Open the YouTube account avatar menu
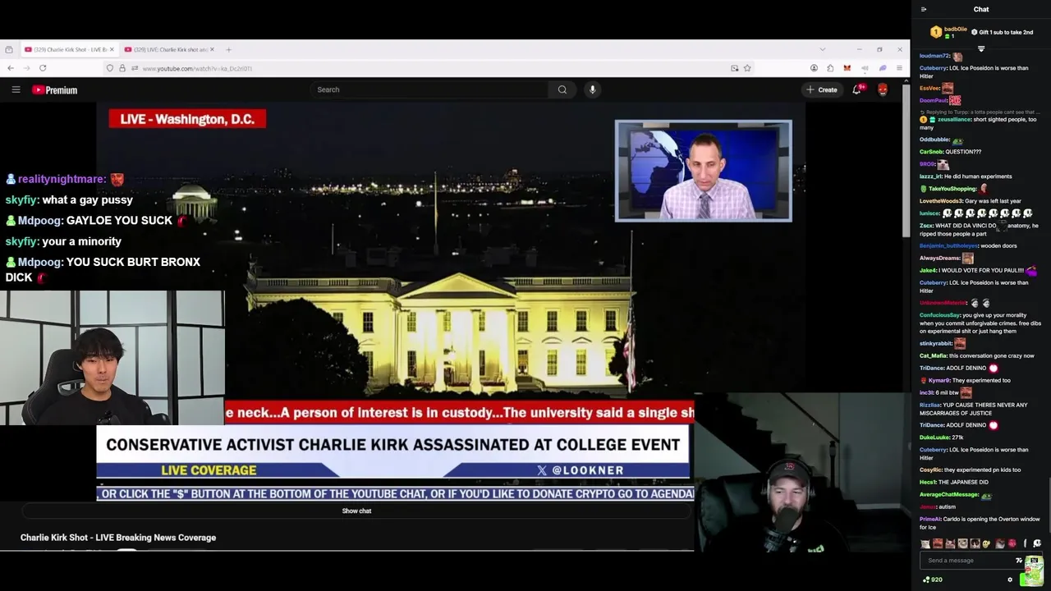This screenshot has width=1051, height=591. click(883, 89)
